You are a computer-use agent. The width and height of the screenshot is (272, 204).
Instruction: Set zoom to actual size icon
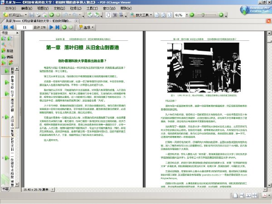157,15
